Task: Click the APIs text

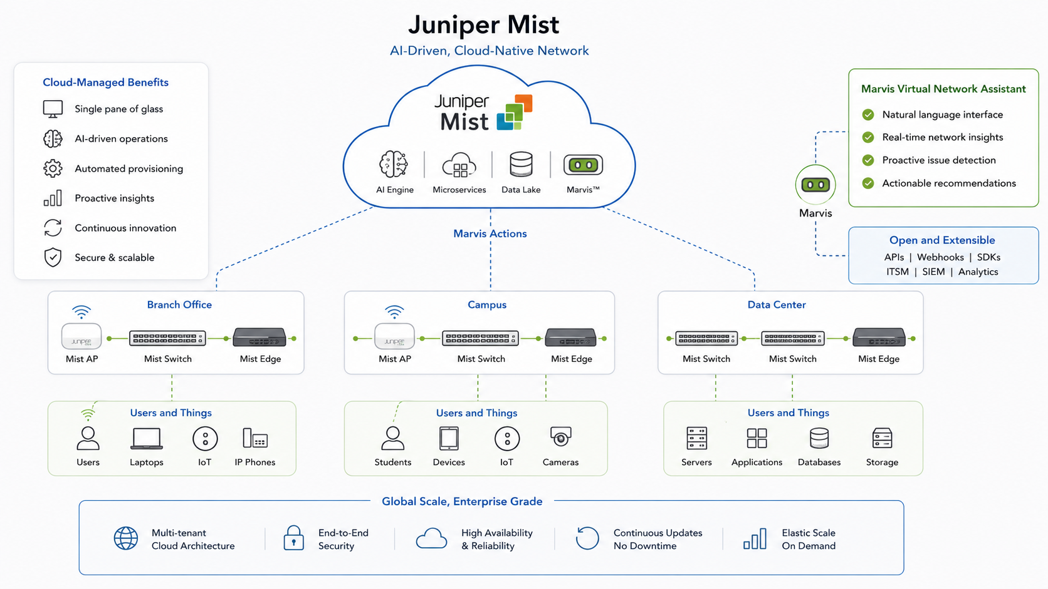Action: pos(894,257)
